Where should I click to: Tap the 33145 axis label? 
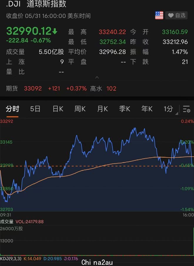pos(6,142)
